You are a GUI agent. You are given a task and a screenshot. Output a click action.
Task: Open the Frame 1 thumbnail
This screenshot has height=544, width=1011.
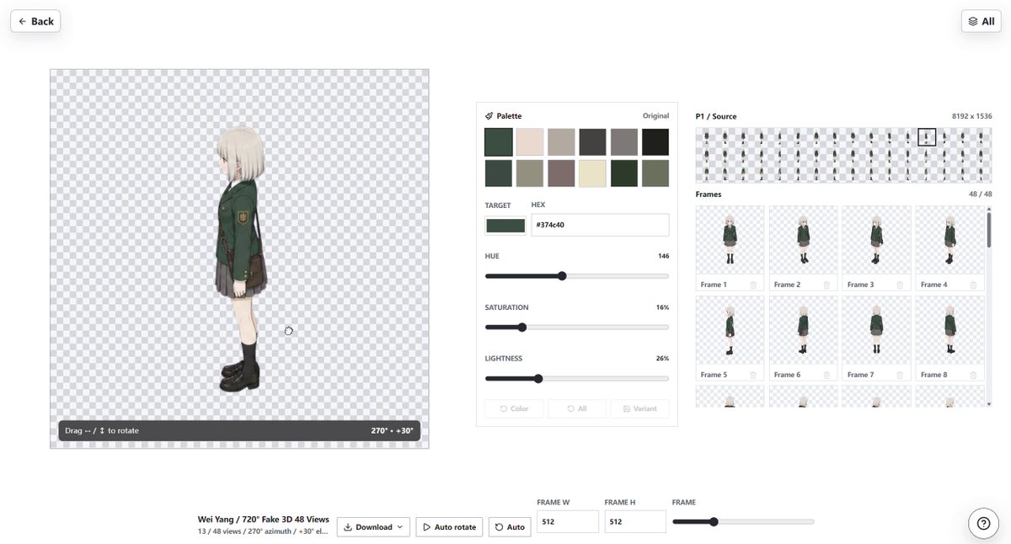[730, 242]
